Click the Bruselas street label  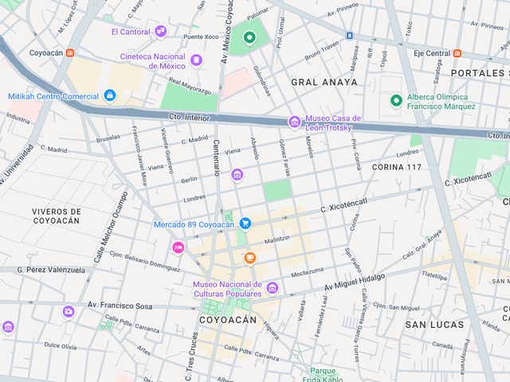(108, 138)
